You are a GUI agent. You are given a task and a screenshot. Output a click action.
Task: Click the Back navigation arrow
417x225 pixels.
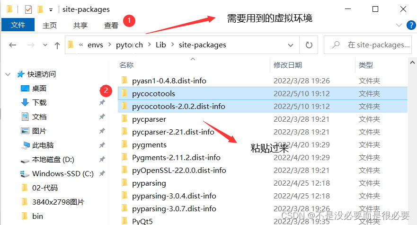(13, 45)
